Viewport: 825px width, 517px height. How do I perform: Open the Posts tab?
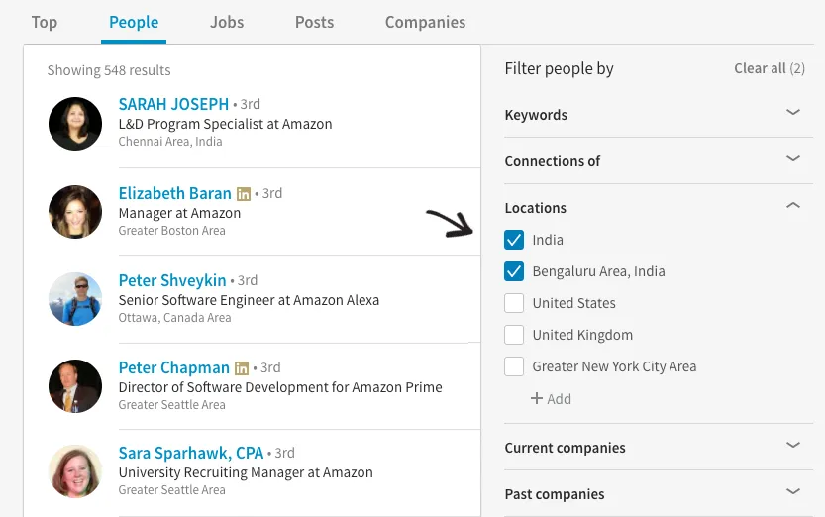[x=314, y=22]
